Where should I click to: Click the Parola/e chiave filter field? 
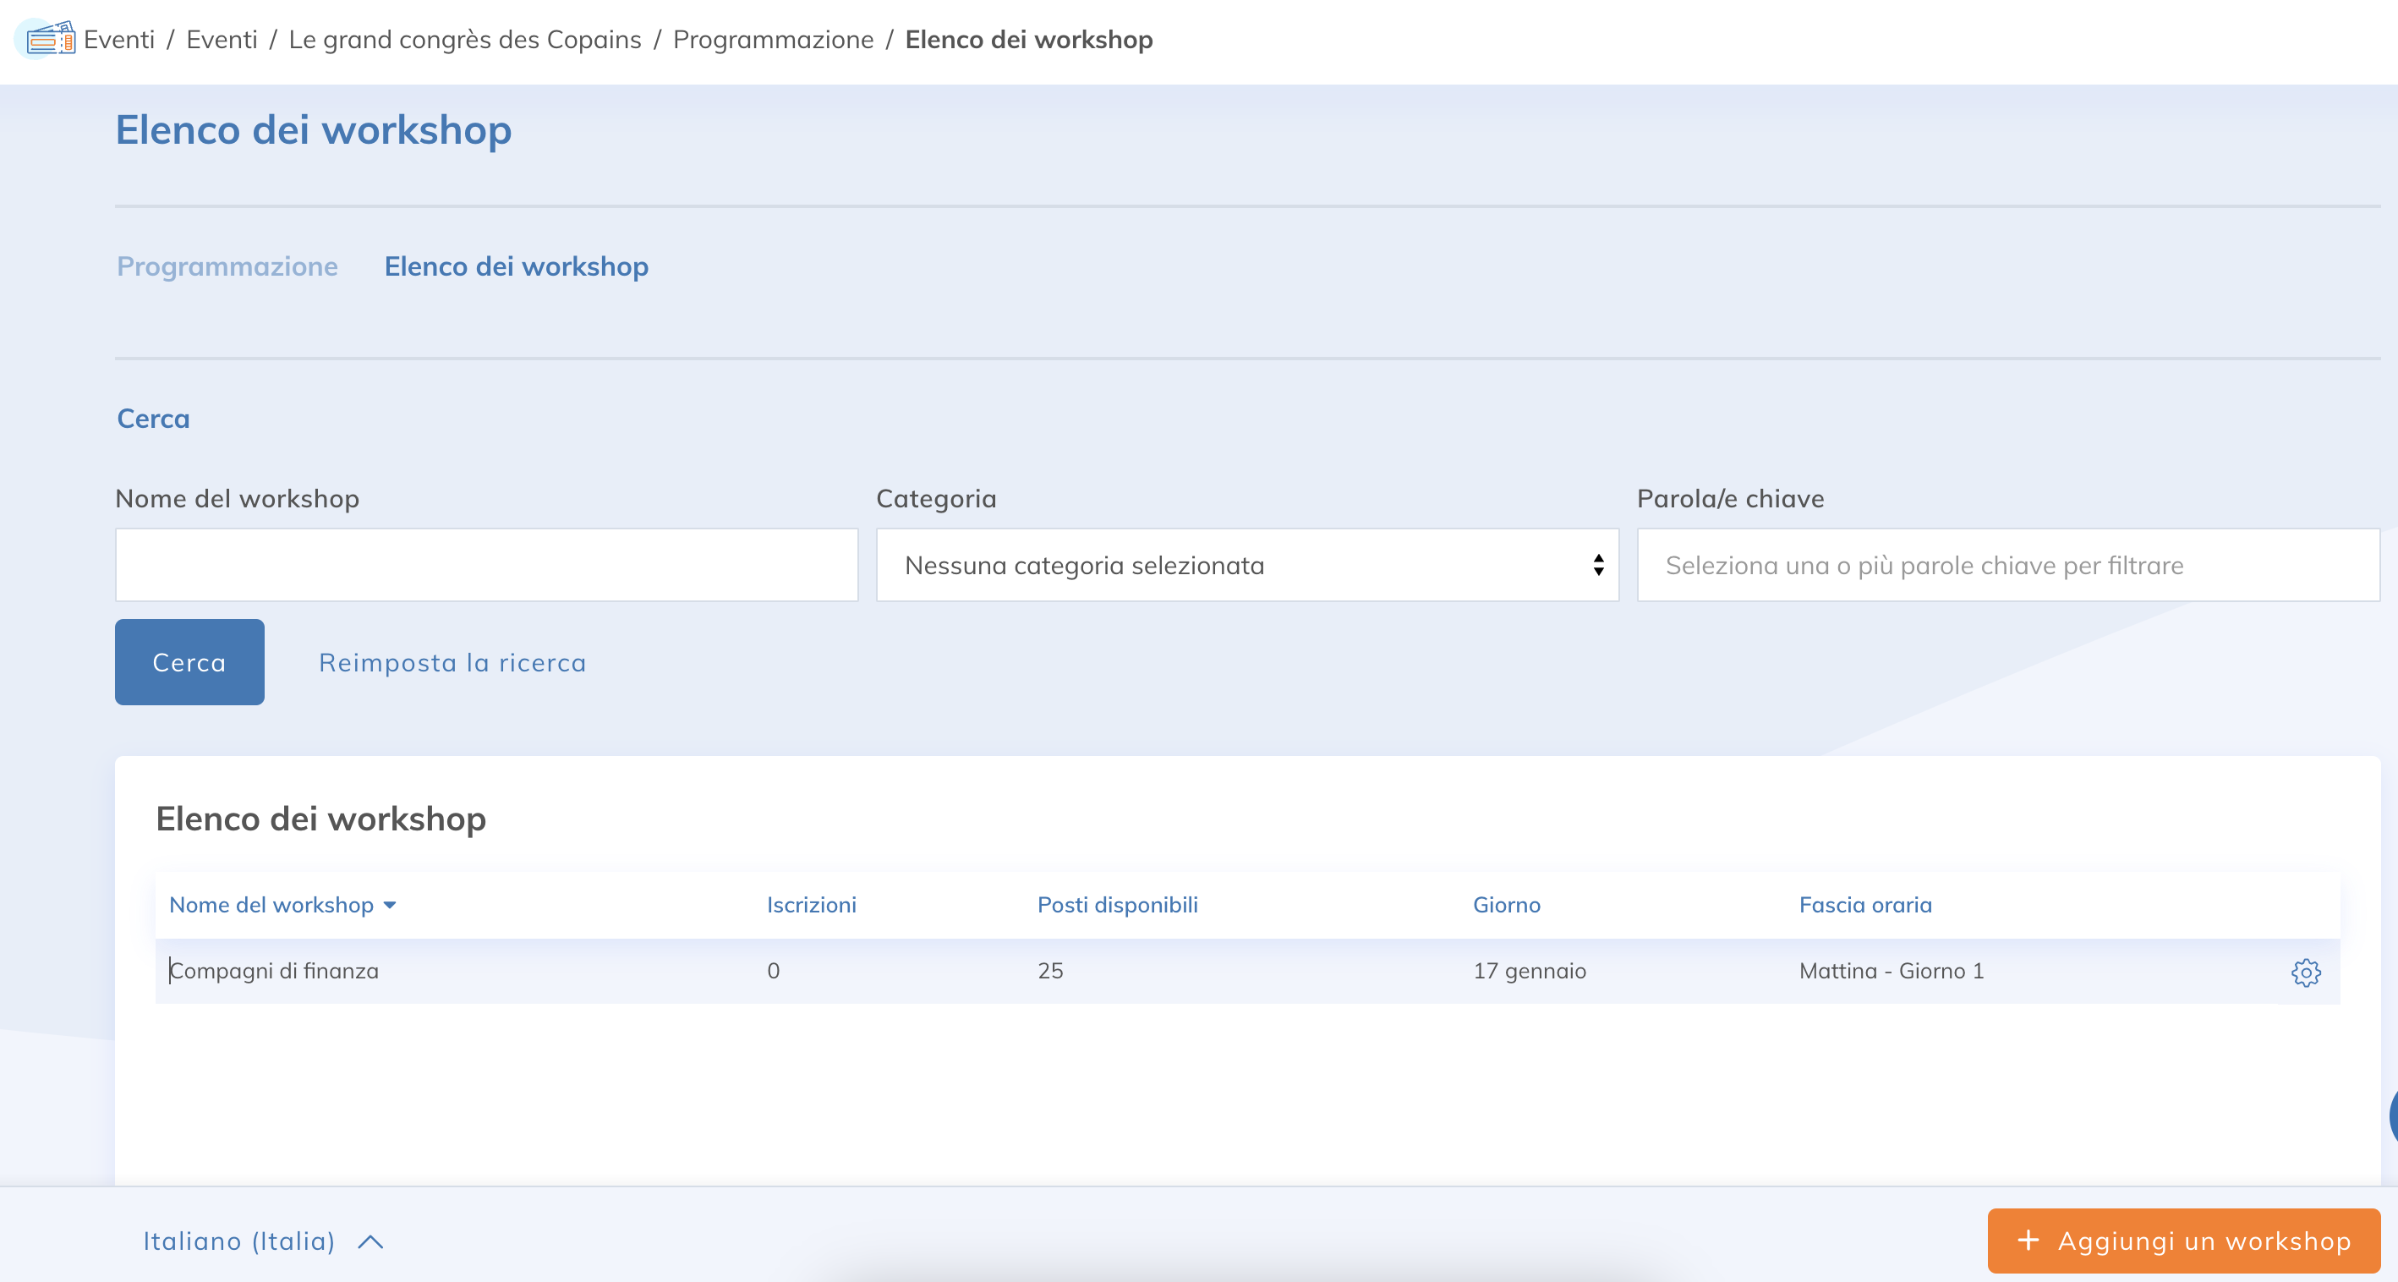[2007, 565]
